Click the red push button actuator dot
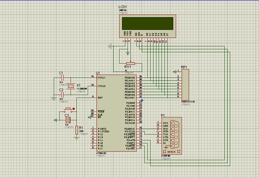 pos(74,109)
